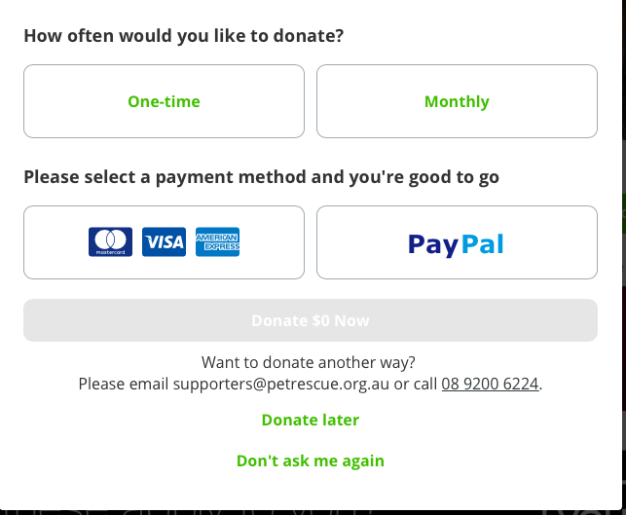
Task: Call the 08 9200 6224 phone link
Action: click(x=490, y=384)
